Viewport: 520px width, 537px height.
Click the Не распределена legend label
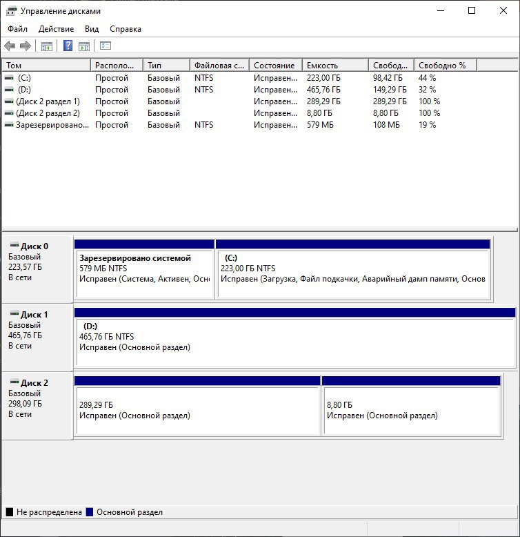(x=49, y=512)
